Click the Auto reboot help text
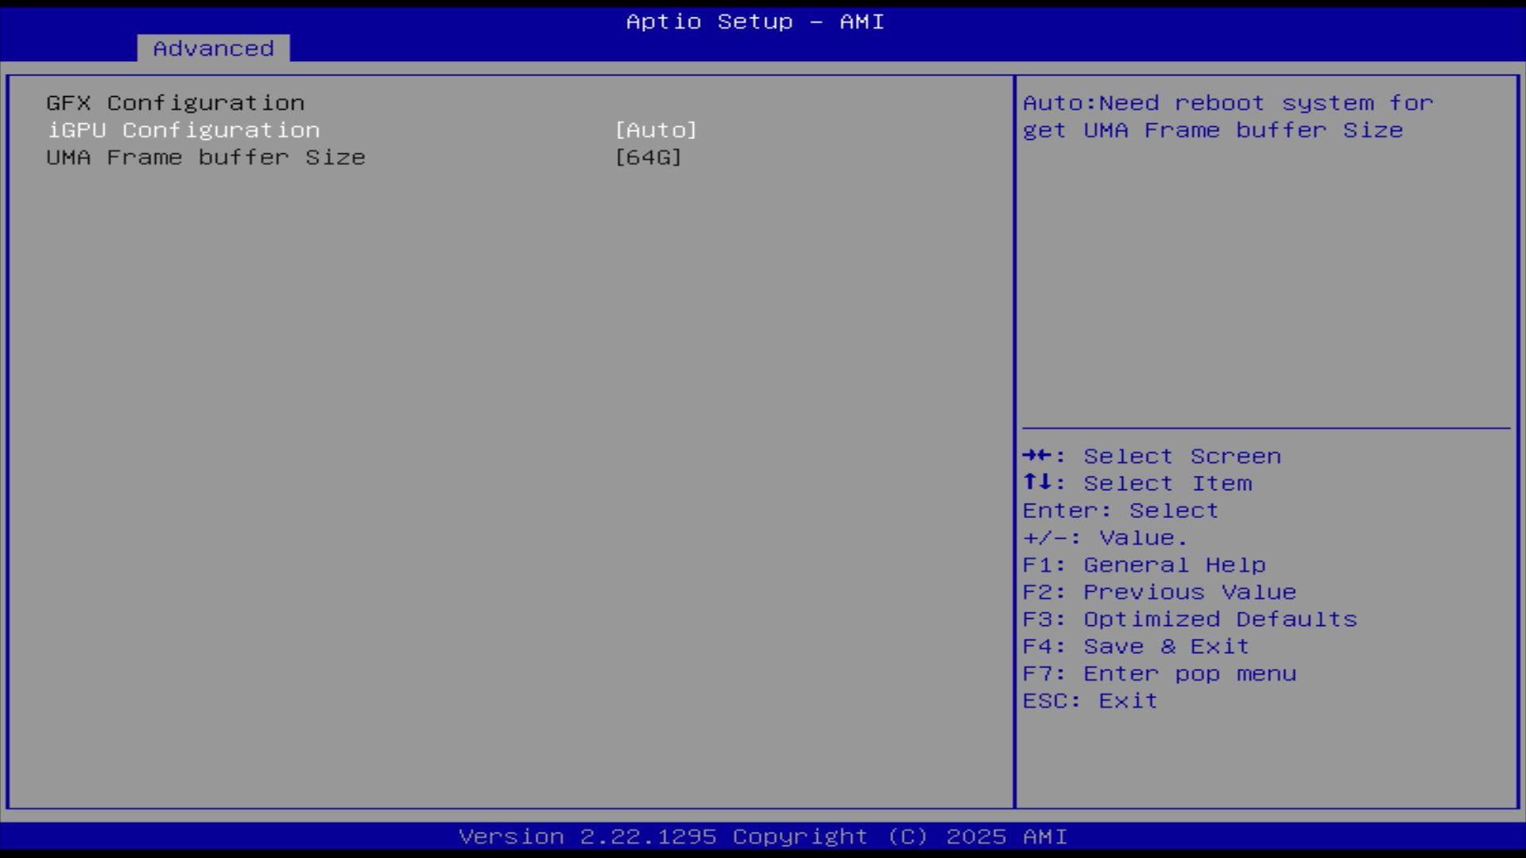This screenshot has width=1526, height=858. tap(1227, 103)
